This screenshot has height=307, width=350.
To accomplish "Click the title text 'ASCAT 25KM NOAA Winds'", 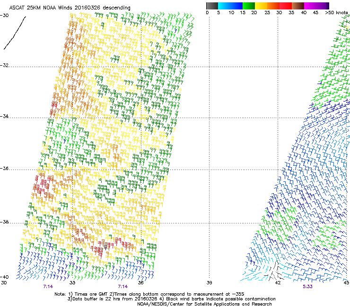I will 41,8.
